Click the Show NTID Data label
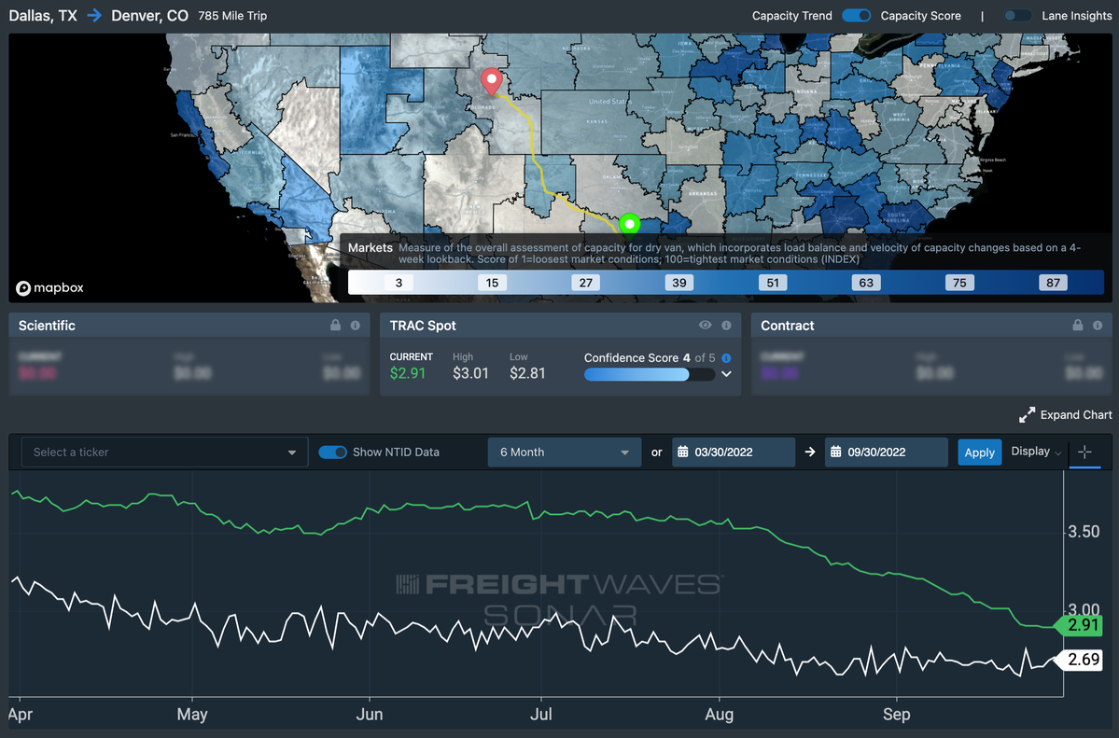1119x738 pixels. (396, 452)
